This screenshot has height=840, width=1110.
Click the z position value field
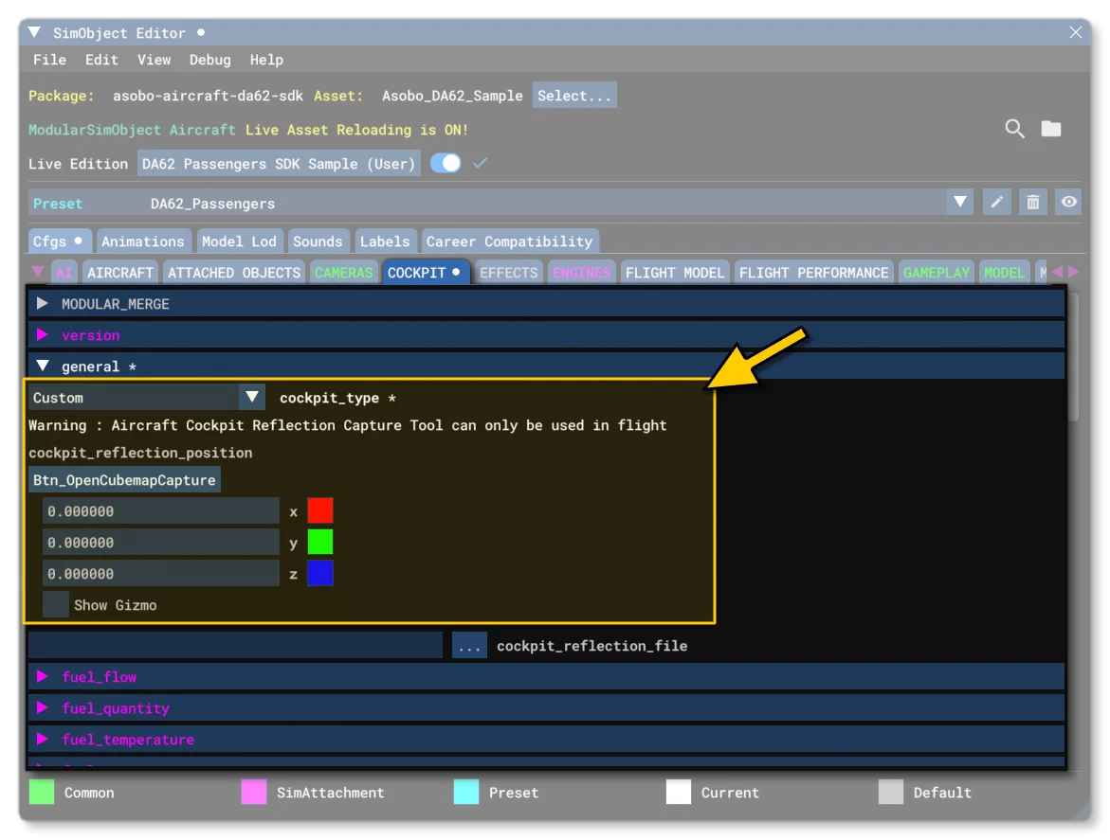tap(161, 574)
